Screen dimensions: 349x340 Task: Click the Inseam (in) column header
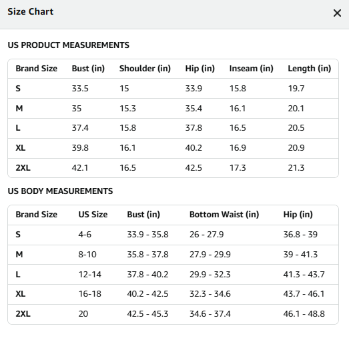pos(252,69)
